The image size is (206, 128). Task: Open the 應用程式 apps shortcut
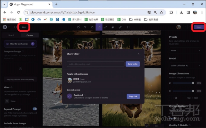click(9, 19)
